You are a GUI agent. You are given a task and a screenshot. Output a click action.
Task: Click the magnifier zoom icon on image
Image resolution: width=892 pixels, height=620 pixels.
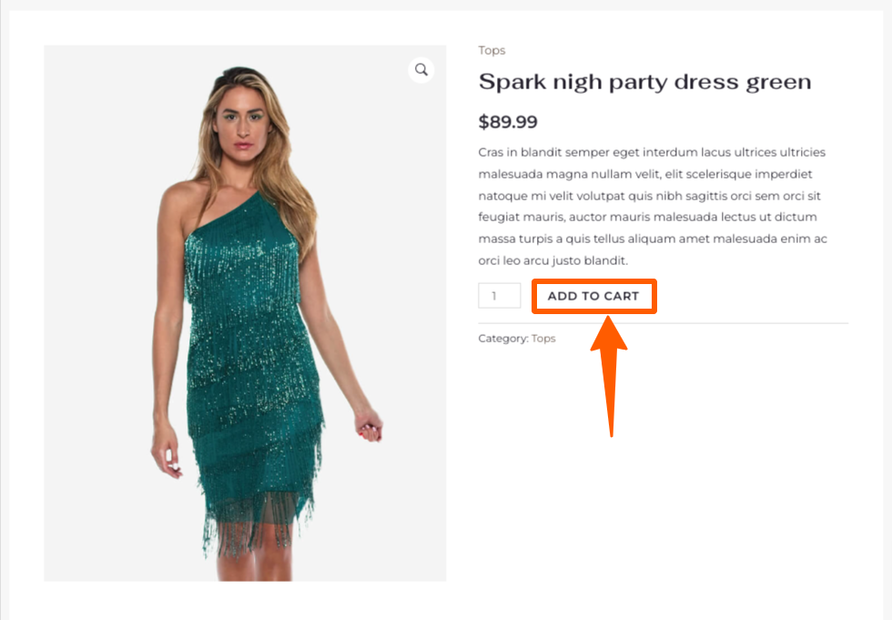pos(421,70)
